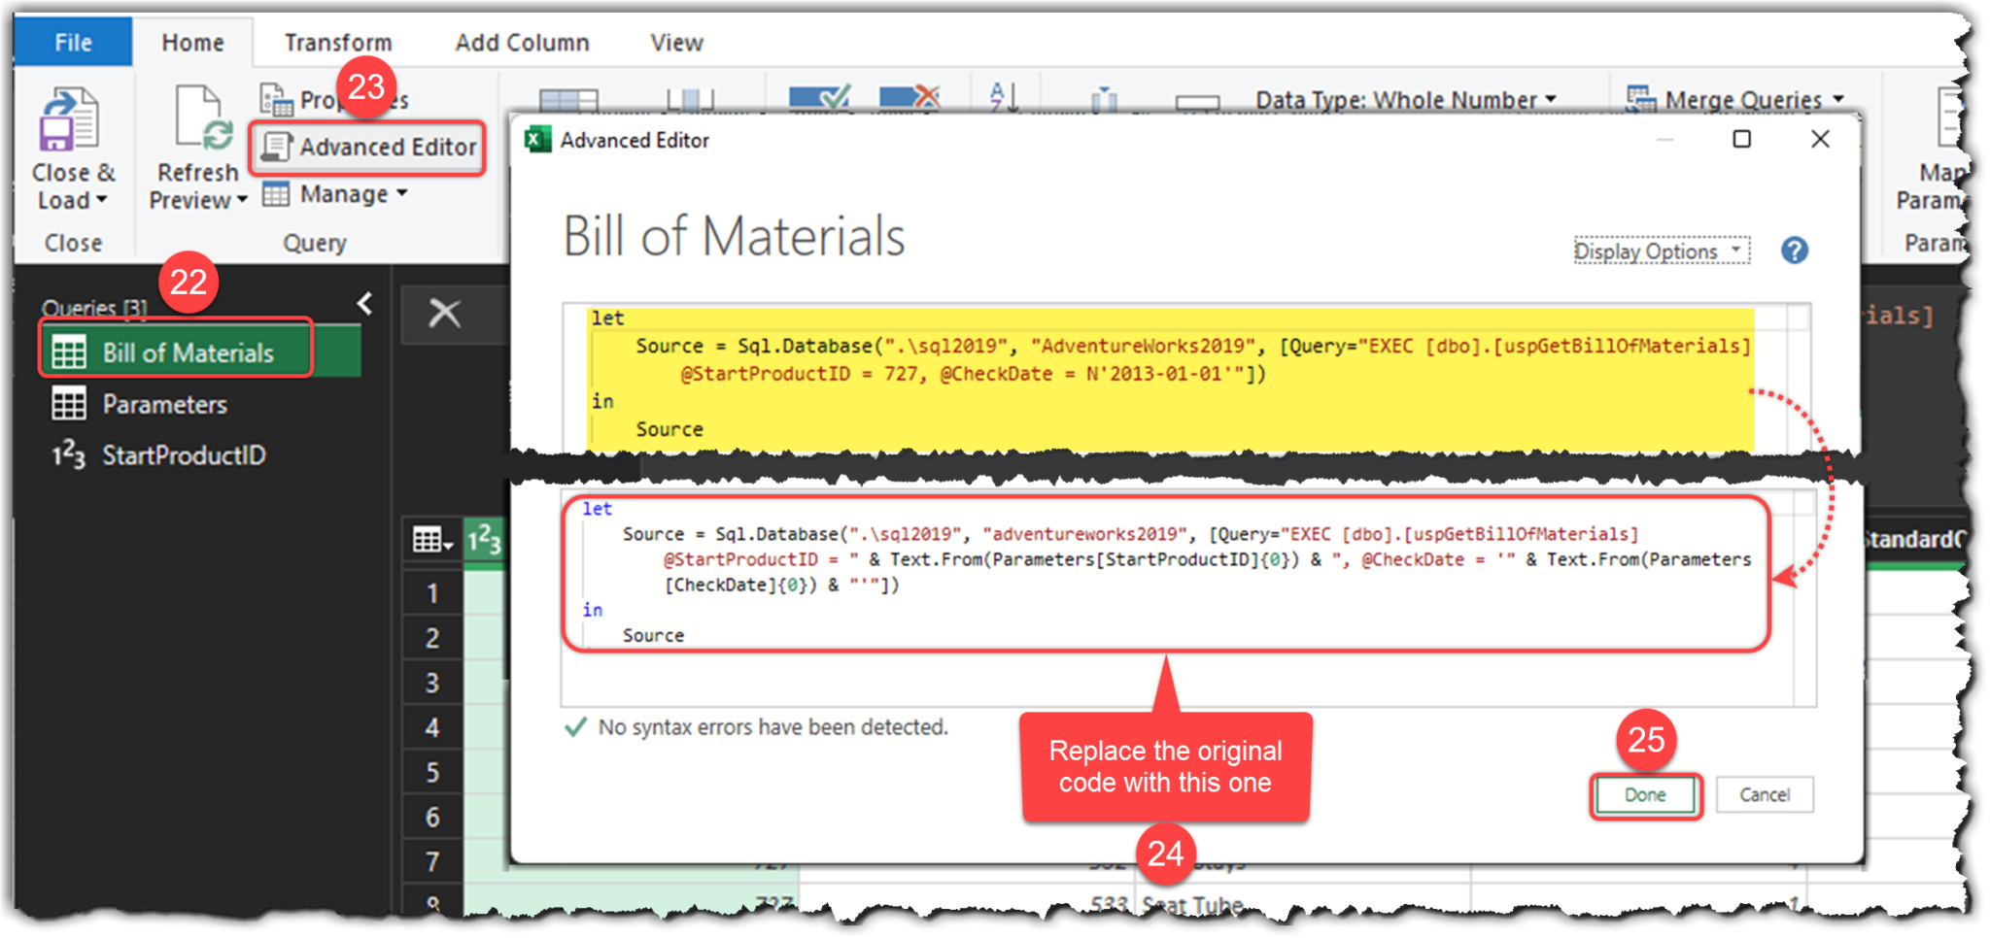Switch to the Home ribbon tab

(x=192, y=43)
